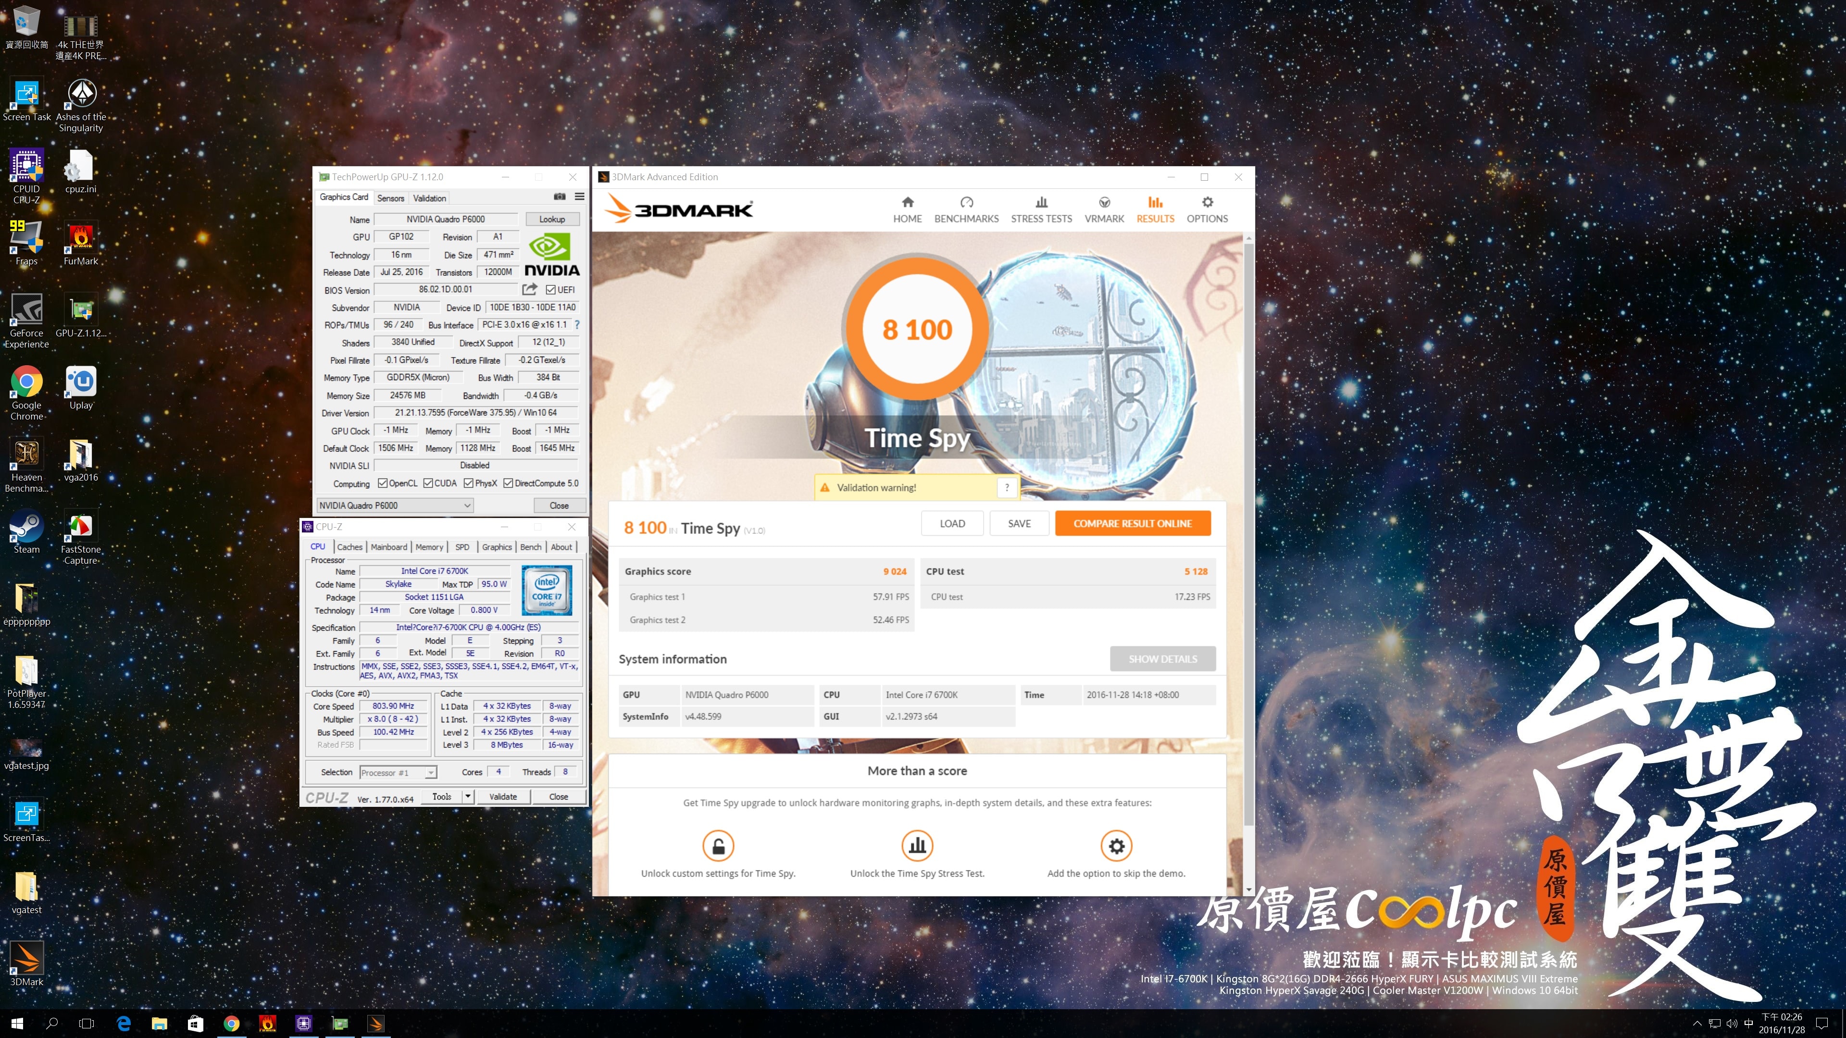Open the NVIDIA Quadro P6000 GPU dropdown

click(x=395, y=505)
